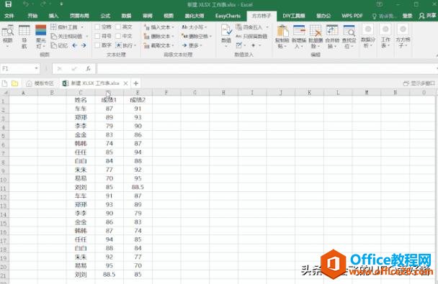Check the 中文 checkbox
Viewport: 438px width, 284px height.
(x=118, y=36)
